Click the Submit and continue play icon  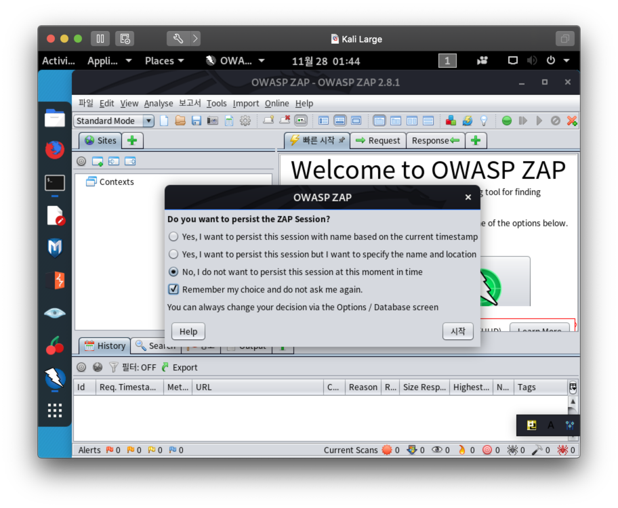point(539,121)
